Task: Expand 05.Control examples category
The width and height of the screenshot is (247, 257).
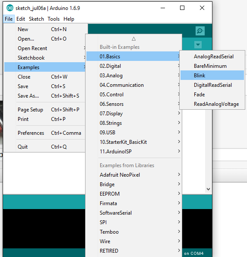Action: (x=133, y=95)
